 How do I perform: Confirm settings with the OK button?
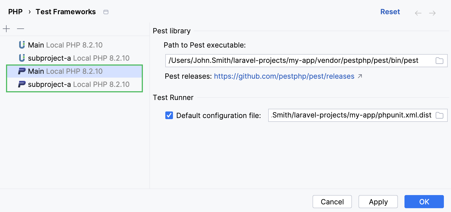424,202
